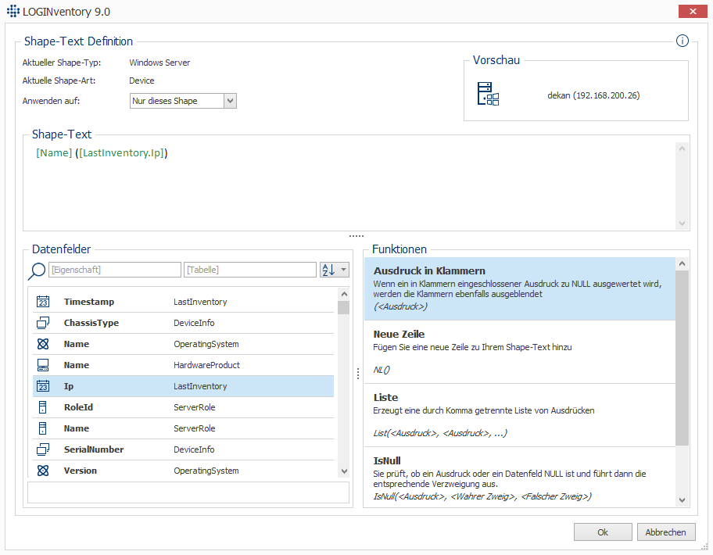
Task: Select the 'IsNull' function
Action: tap(520, 478)
